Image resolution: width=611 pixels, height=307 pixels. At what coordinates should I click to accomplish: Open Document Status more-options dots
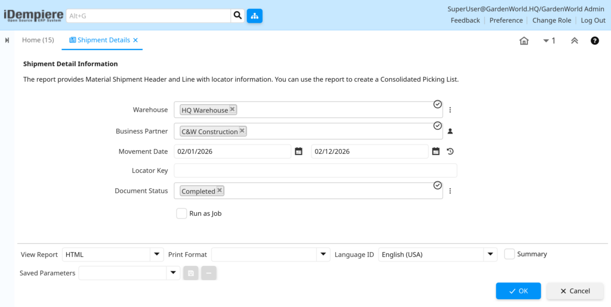pyautogui.click(x=450, y=191)
